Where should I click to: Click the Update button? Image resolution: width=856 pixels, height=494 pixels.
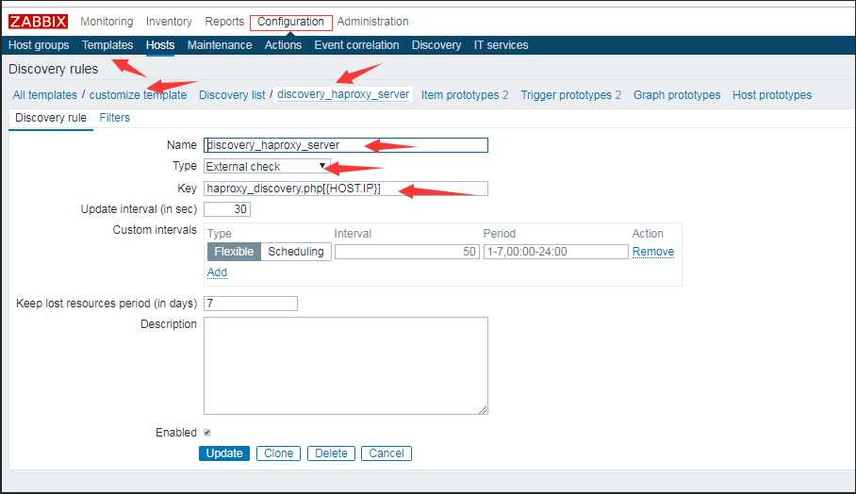(224, 453)
